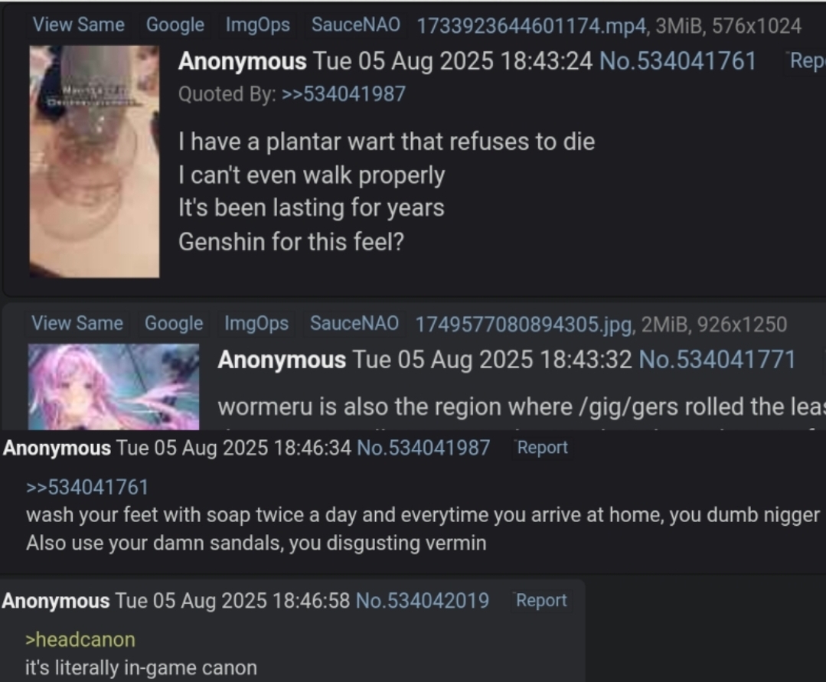
Task: Click SauceNAO for the mp4 post
Action: click(355, 24)
